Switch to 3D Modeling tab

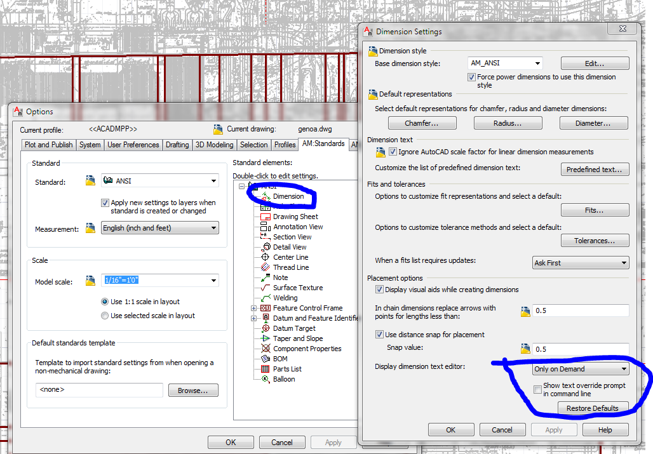215,145
